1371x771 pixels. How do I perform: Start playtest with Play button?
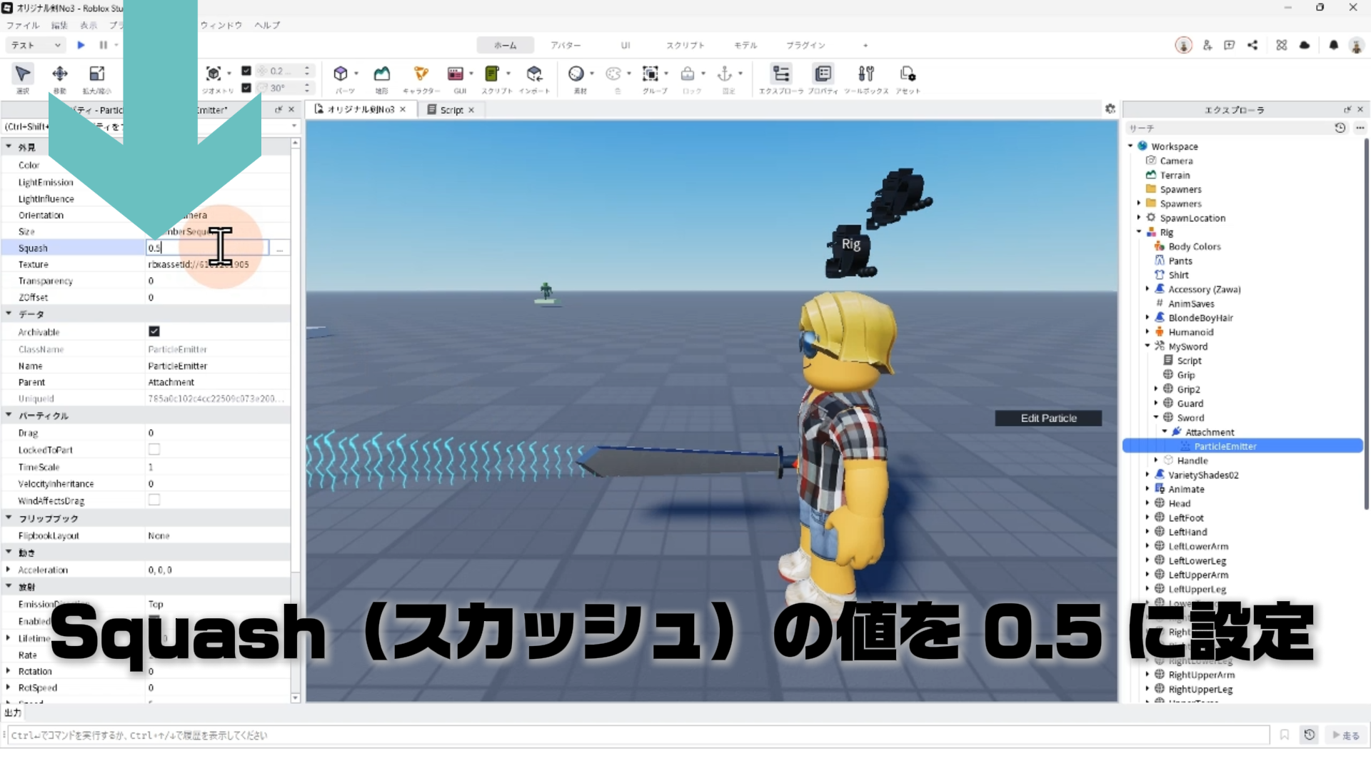pos(81,45)
